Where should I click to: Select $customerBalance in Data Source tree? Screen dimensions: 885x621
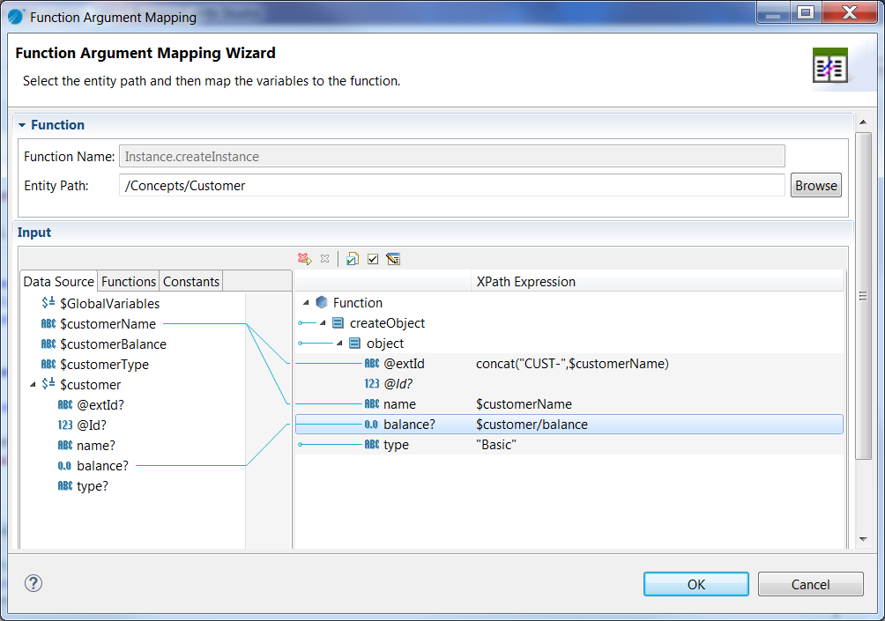click(x=113, y=344)
